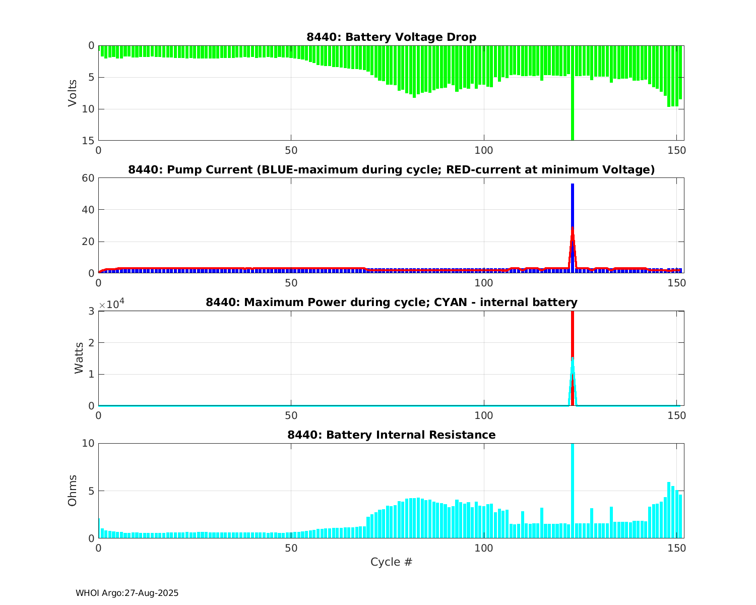Viewport: 756px width, 605px height.
Task: Click the "Maximum Power during cycle" title
Action: pos(391,302)
